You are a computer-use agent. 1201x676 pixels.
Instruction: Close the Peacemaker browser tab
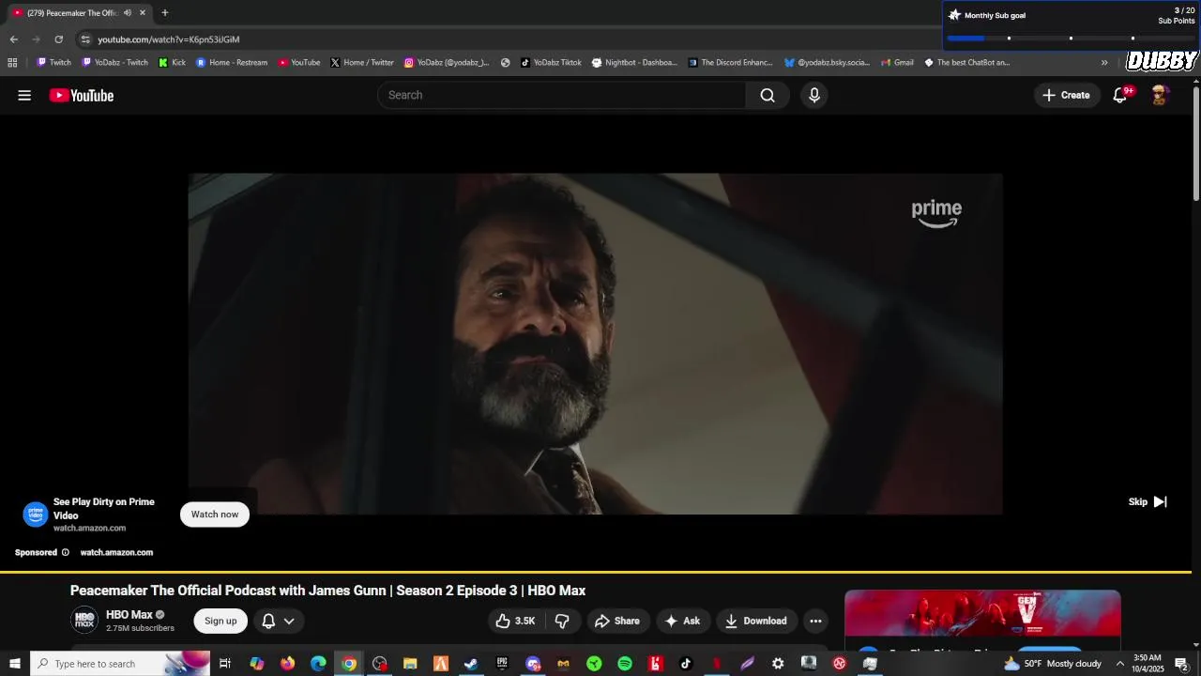pyautogui.click(x=143, y=13)
